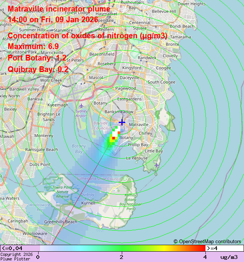Click the orange plume cell near Botany

coord(119,133)
